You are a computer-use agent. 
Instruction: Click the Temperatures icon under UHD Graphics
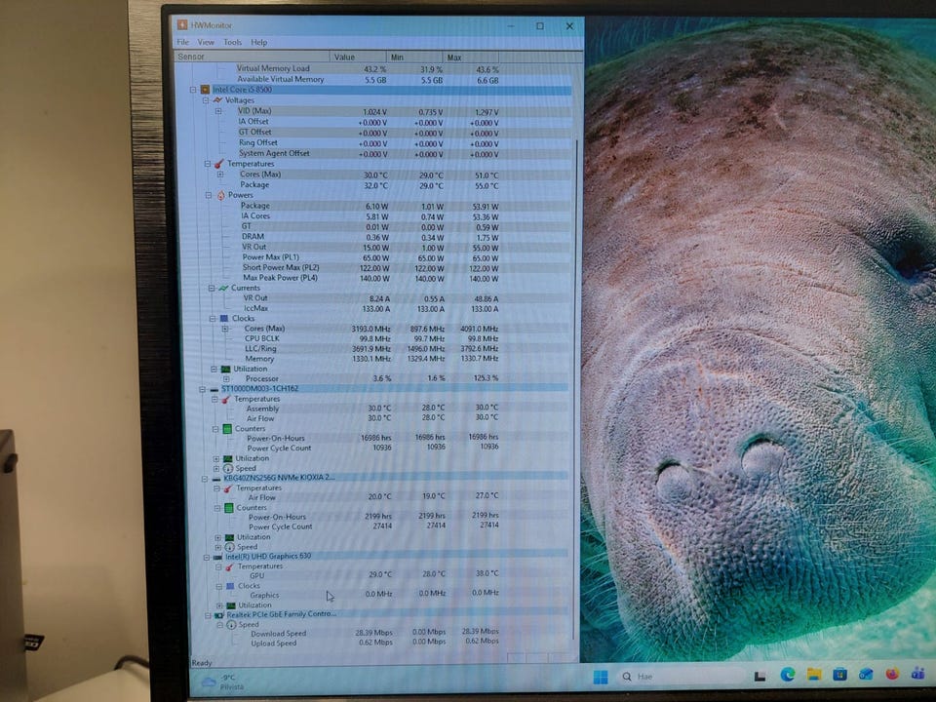(230, 566)
